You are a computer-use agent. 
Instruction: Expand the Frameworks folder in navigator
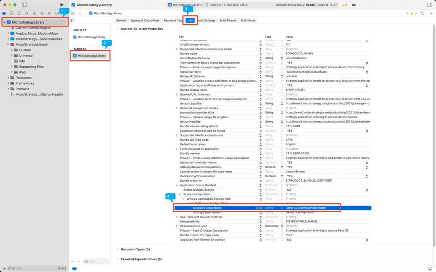tap(8, 84)
